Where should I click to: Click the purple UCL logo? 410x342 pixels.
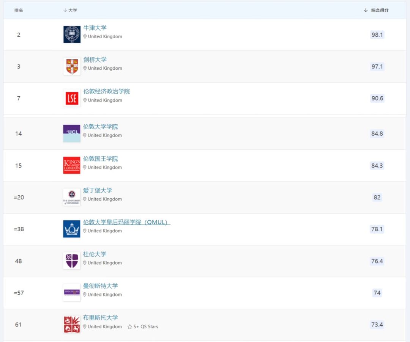click(72, 133)
